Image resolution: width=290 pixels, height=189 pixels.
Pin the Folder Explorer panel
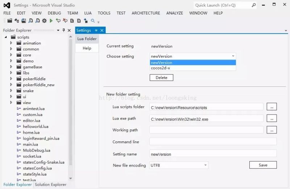[x=64, y=30]
